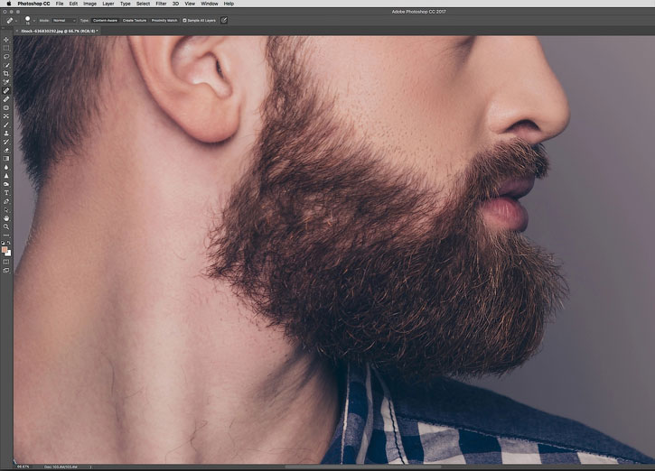Open the Filter menu
Image resolution: width=655 pixels, height=471 pixels.
pos(161,4)
